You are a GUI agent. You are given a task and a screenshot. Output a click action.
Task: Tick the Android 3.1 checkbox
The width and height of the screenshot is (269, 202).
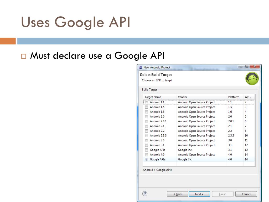point(147,145)
